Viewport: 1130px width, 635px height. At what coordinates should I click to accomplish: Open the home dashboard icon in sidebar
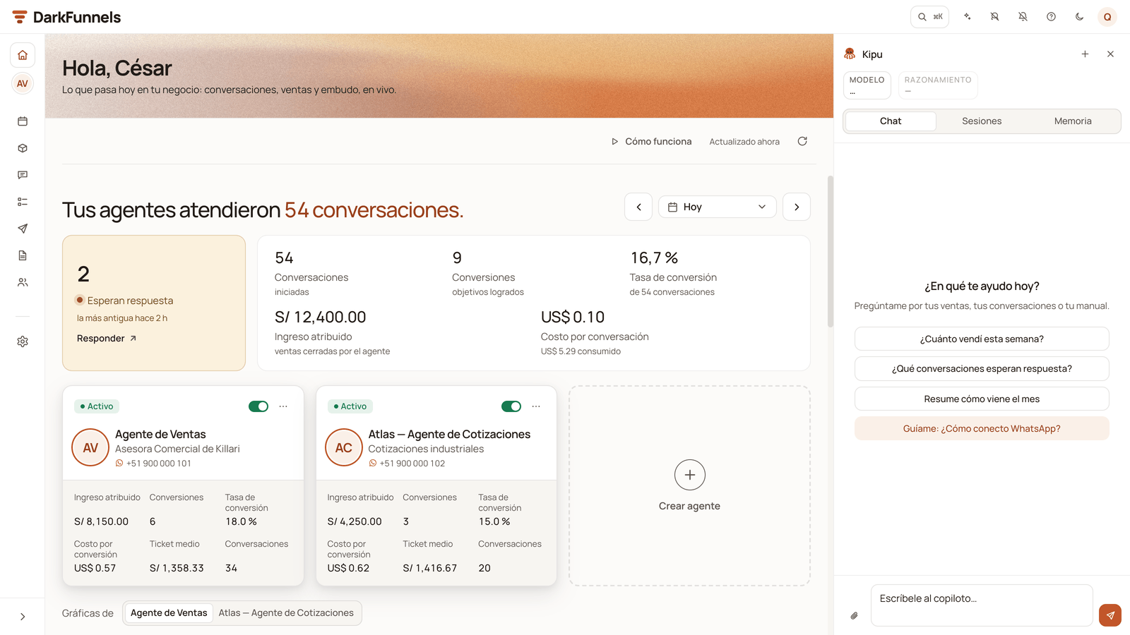click(x=23, y=55)
